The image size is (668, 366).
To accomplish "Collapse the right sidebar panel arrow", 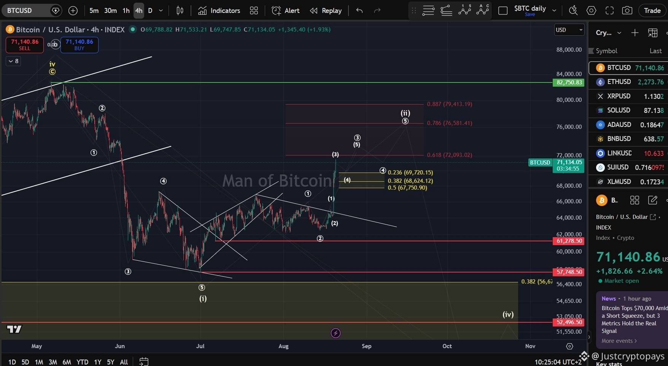I will click(589, 336).
